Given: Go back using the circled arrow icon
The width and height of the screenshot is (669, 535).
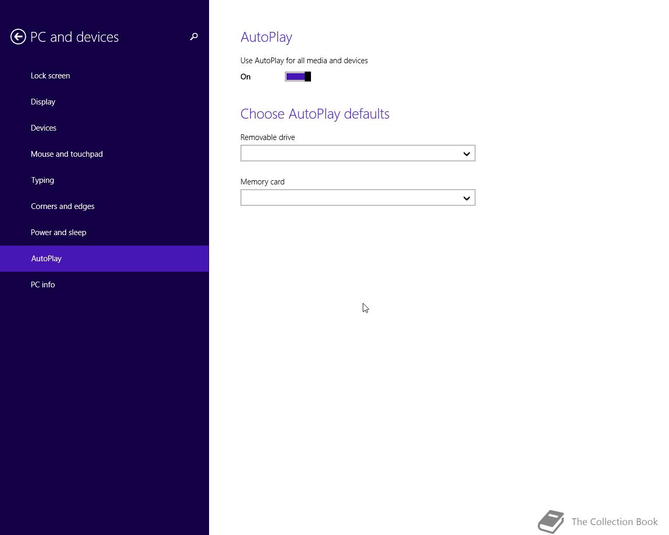Looking at the screenshot, I should click(x=18, y=37).
